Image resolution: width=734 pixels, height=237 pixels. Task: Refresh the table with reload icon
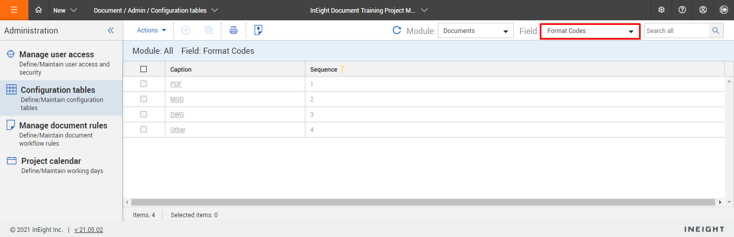click(397, 30)
